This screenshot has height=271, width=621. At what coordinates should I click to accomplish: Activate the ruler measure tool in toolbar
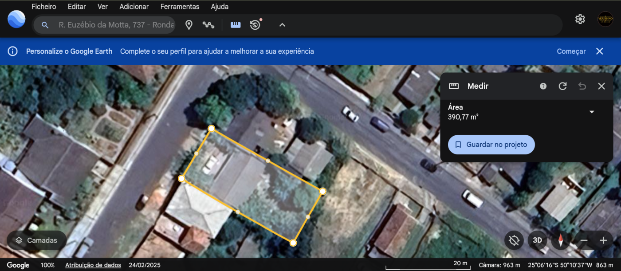click(x=236, y=25)
